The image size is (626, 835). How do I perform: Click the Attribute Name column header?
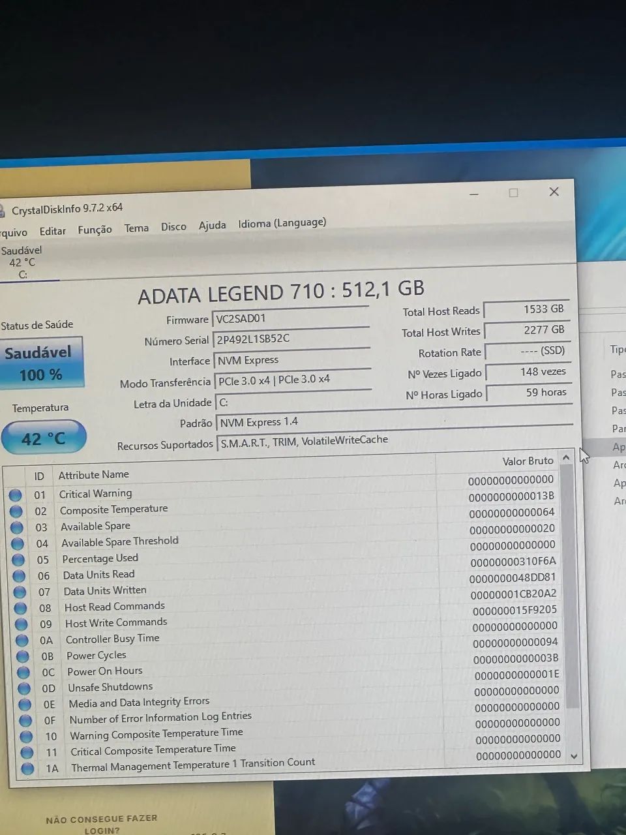click(93, 474)
